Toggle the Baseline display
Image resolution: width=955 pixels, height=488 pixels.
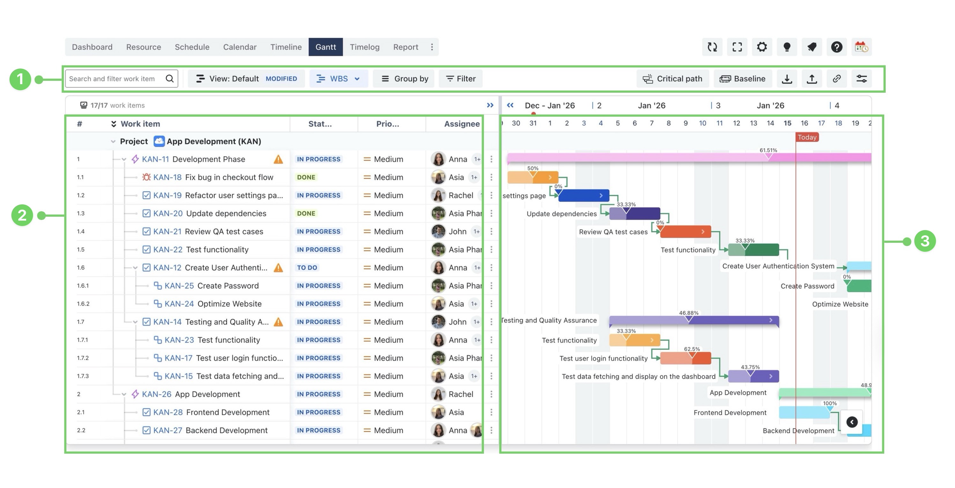742,79
